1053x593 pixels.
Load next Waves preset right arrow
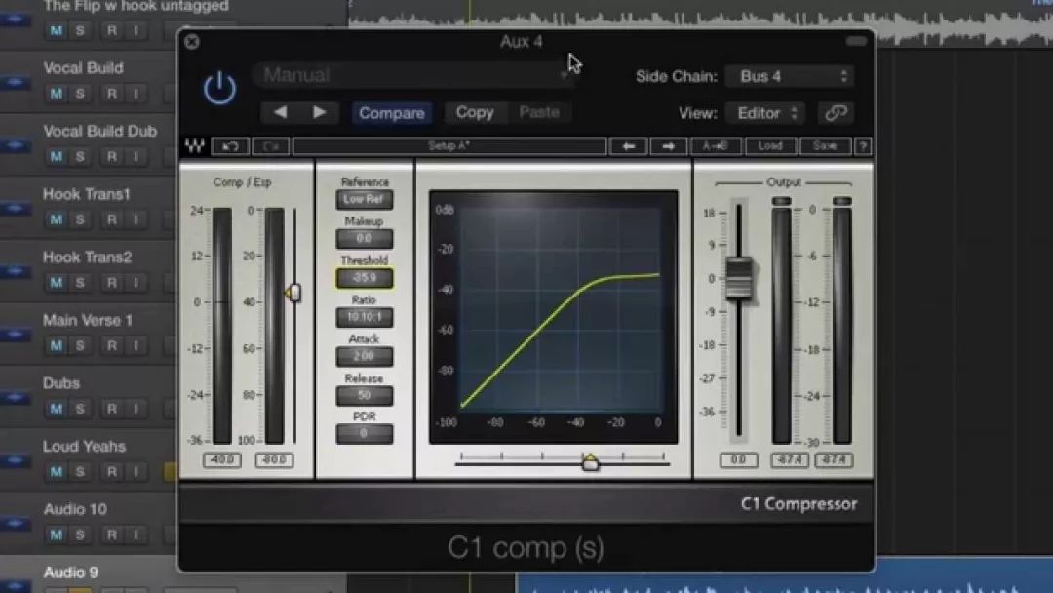coord(668,146)
